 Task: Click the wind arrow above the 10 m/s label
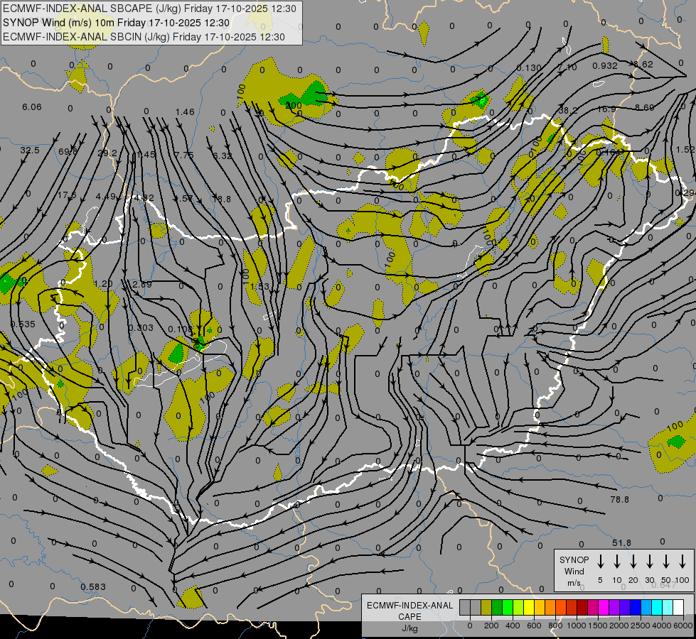pyautogui.click(x=617, y=562)
